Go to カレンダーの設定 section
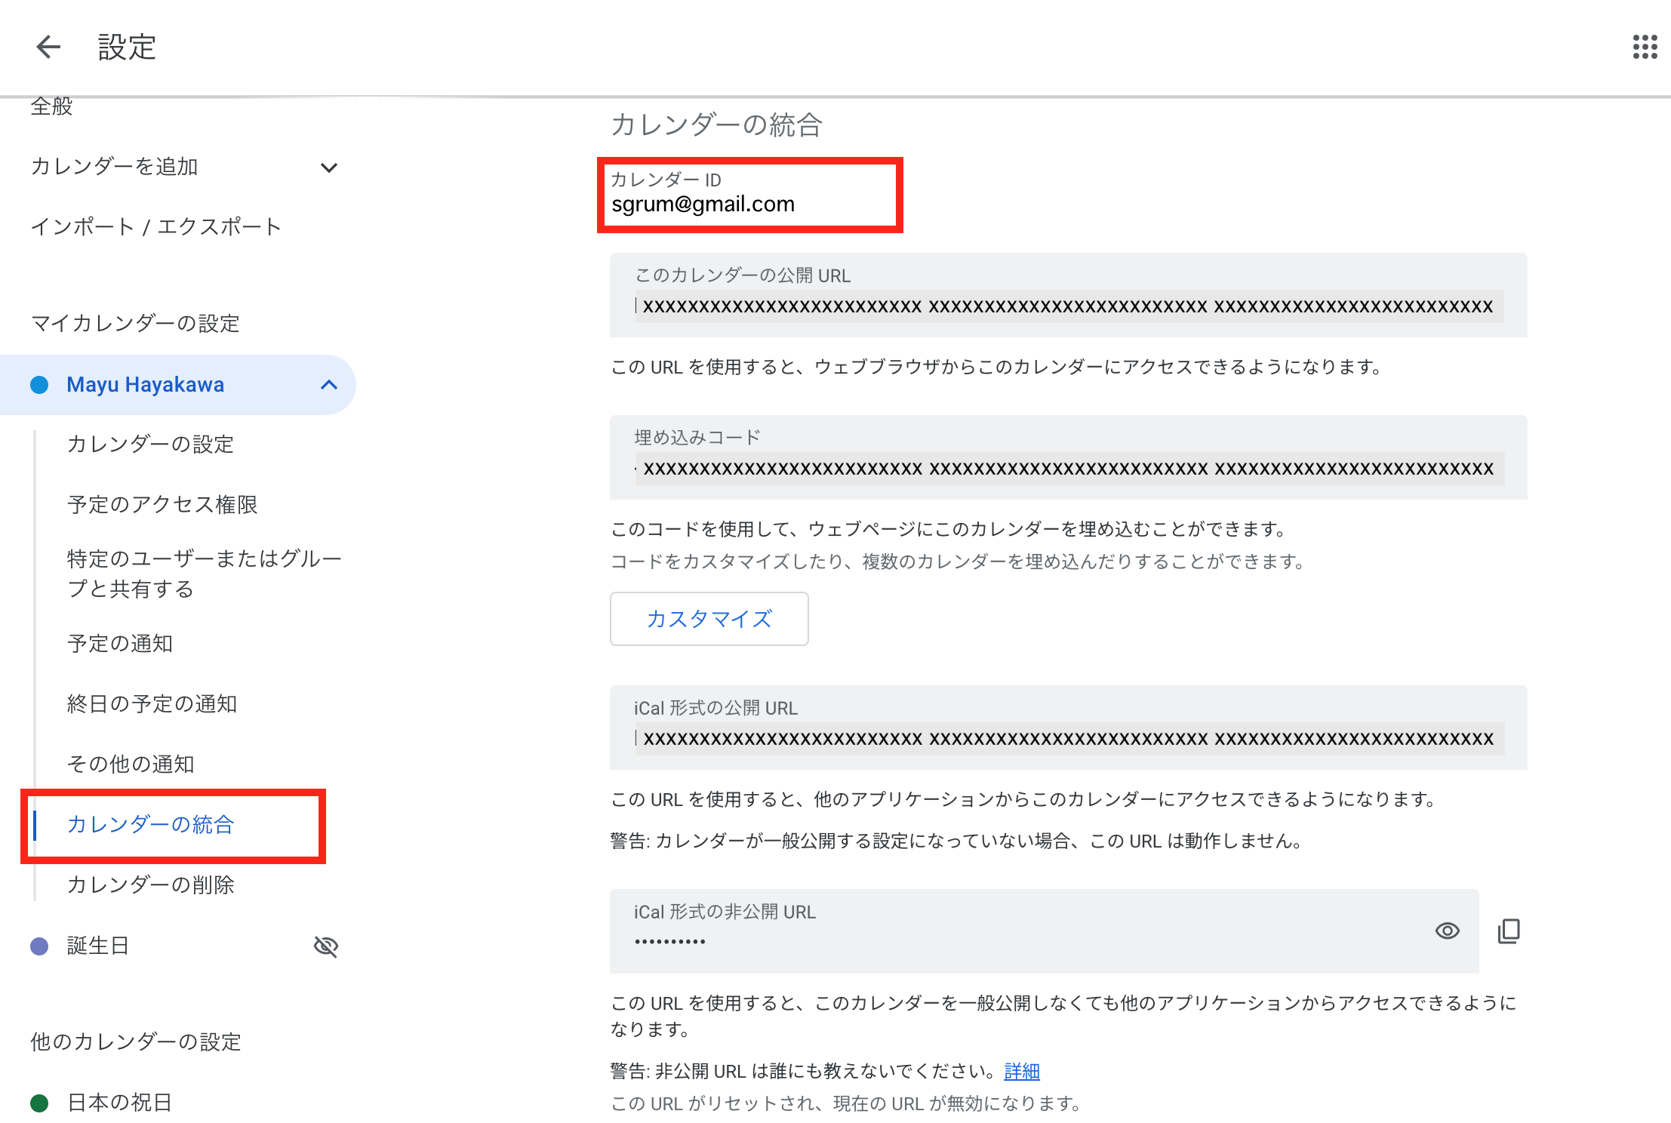The height and width of the screenshot is (1123, 1671). tap(150, 444)
